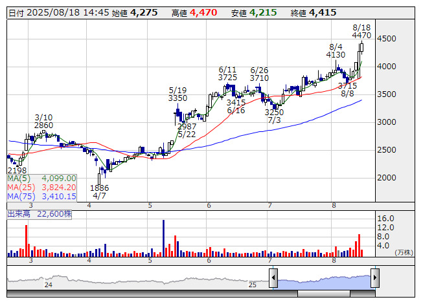The height and width of the screenshot is (304, 423).
Task: Click the 8/18 4470 high price annotation
Action: pos(361,32)
